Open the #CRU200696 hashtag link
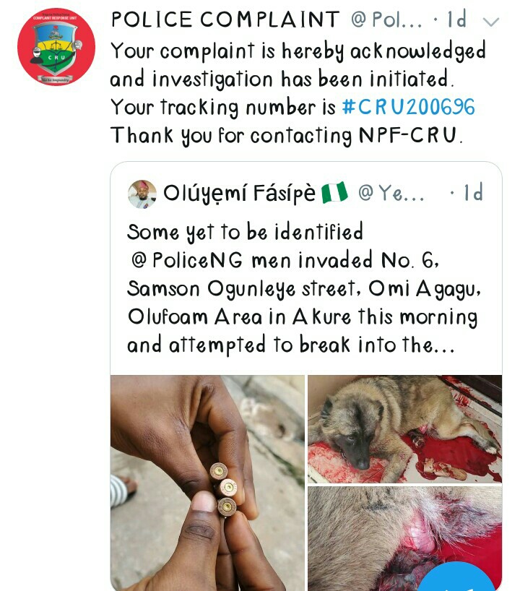Screen dimensions: 520x591 point(408,108)
